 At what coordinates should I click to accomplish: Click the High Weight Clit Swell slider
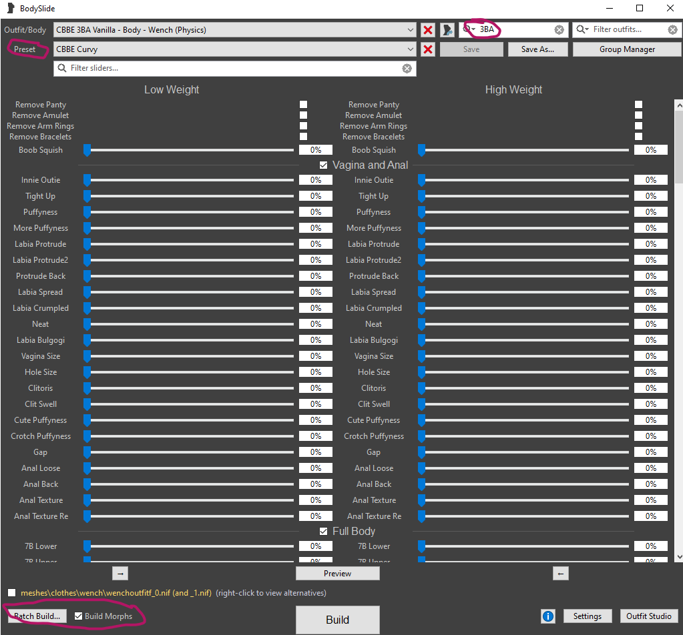(x=523, y=404)
